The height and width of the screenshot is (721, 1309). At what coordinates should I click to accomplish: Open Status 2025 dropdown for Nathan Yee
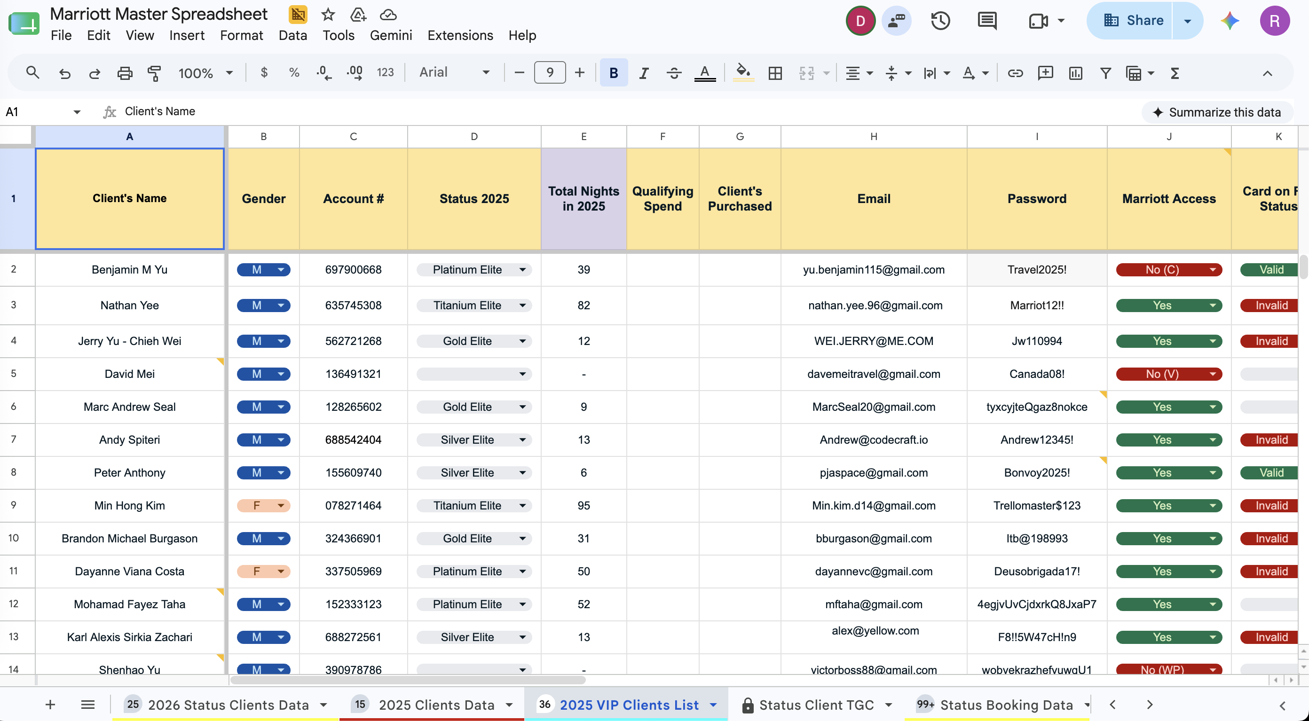click(x=522, y=306)
